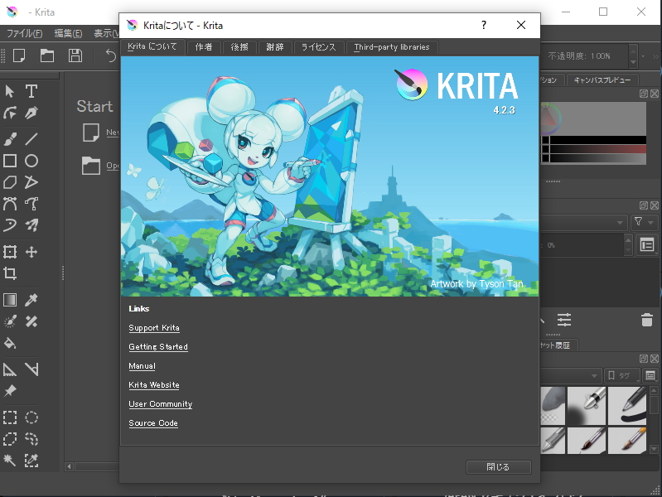Select the Multibrush tool
This screenshot has height=497, width=662.
pyautogui.click(x=31, y=225)
